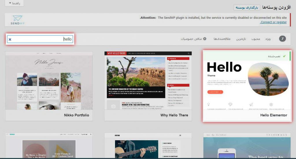Viewport: 296px width, 159px height.
Task: Switch to the تازه‌ترین latest tab
Action: 241,39
